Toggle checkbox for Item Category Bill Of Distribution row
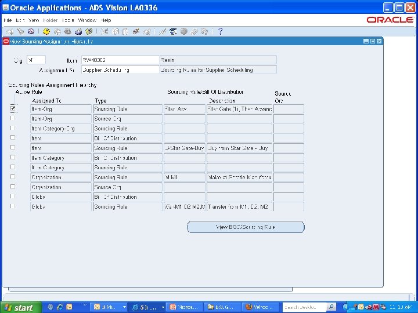Viewport: 418px width, 313px height. point(13,157)
